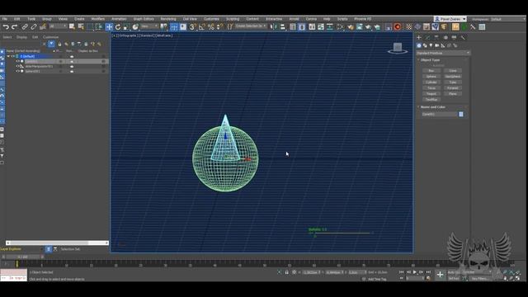Switch to the Motion command panel tab
The image size is (528, 297).
pos(445,38)
